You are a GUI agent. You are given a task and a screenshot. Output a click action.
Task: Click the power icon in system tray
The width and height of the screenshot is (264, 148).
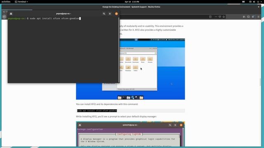click(258, 2)
